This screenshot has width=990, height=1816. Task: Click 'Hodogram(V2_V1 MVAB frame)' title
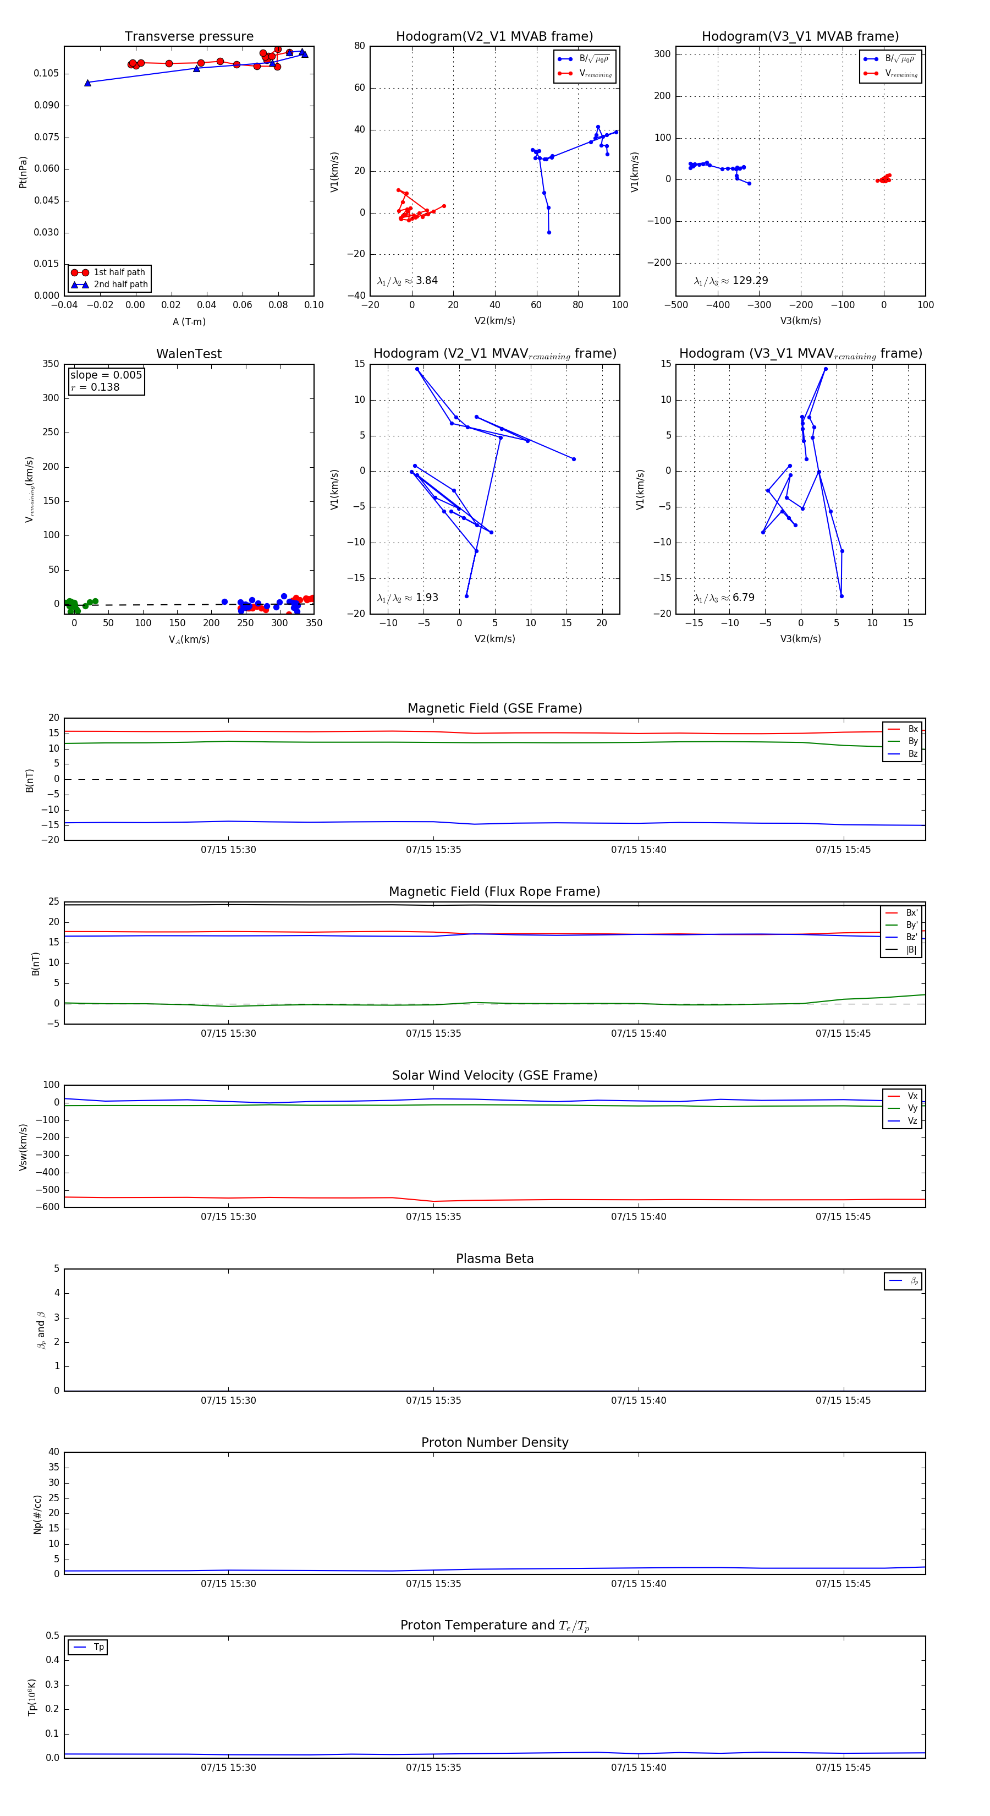point(494,36)
